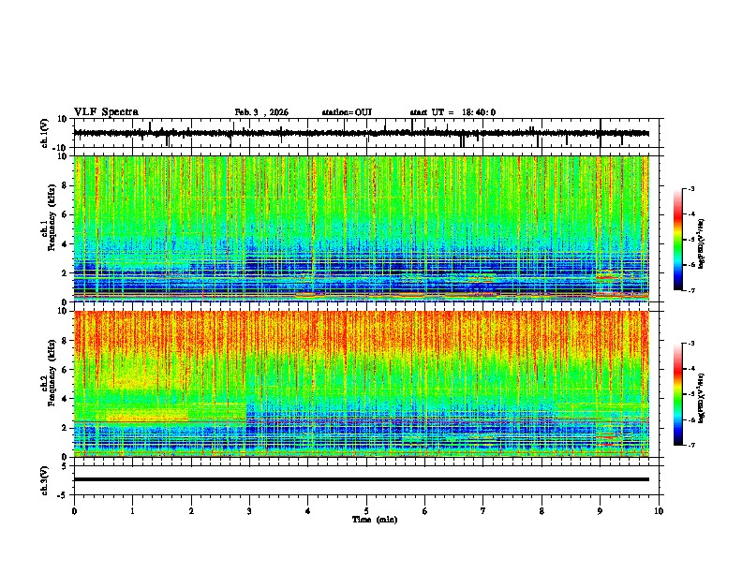
Task: Click the date label 'Feb. 3, 2026'
Action: (x=261, y=112)
